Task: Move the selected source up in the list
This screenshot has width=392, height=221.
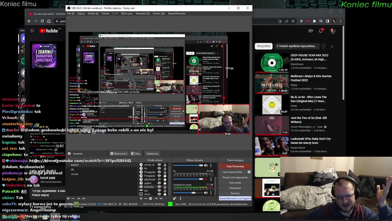Action: pos(156,199)
